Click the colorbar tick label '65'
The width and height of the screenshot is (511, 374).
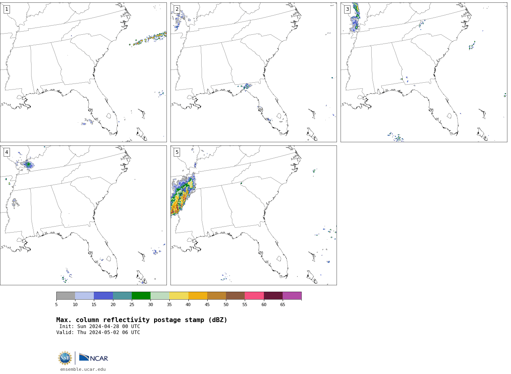pyautogui.click(x=283, y=305)
